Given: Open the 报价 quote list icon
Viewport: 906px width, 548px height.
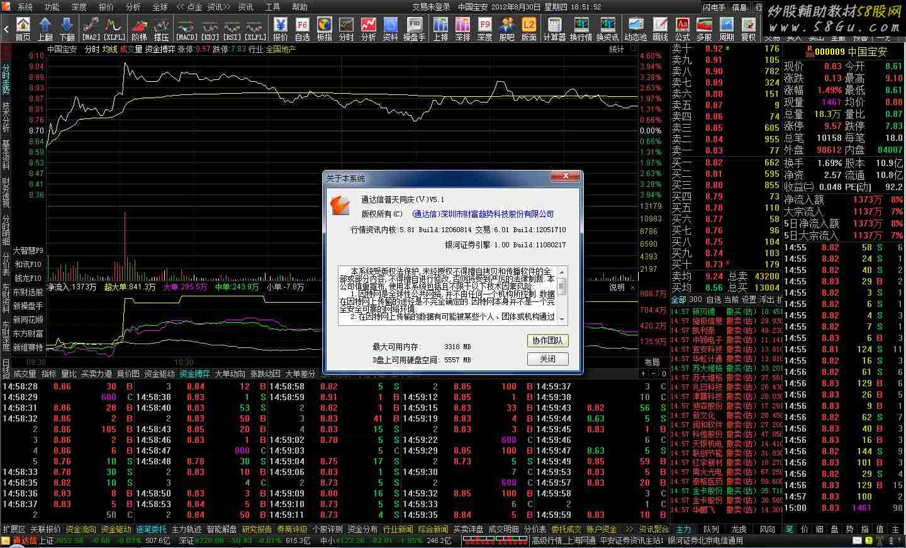Looking at the screenshot, I should (281, 29).
